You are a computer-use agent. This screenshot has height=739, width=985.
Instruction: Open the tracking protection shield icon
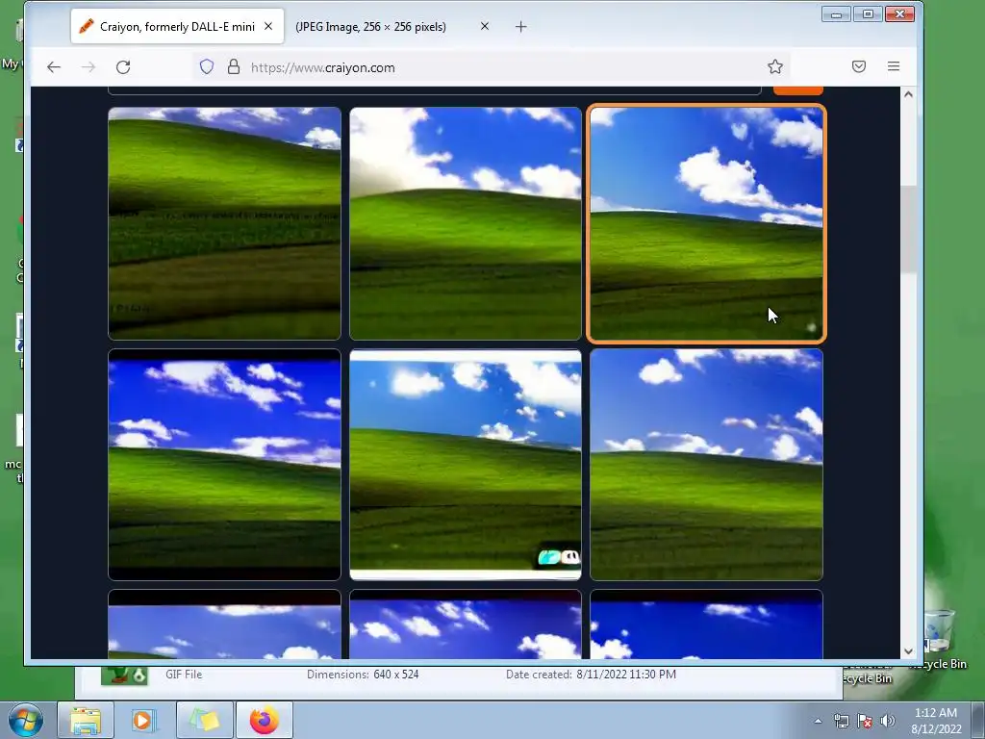click(x=207, y=66)
